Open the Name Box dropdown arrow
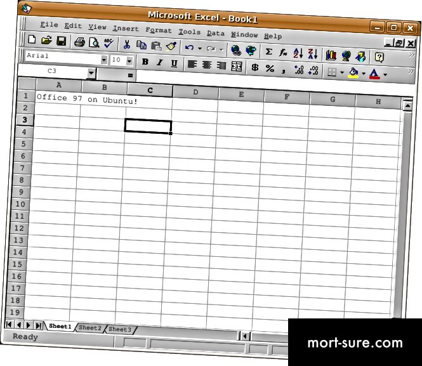The width and height of the screenshot is (422, 366). click(x=91, y=73)
